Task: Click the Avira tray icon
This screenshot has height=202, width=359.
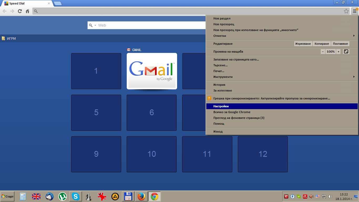Action: [305, 196]
